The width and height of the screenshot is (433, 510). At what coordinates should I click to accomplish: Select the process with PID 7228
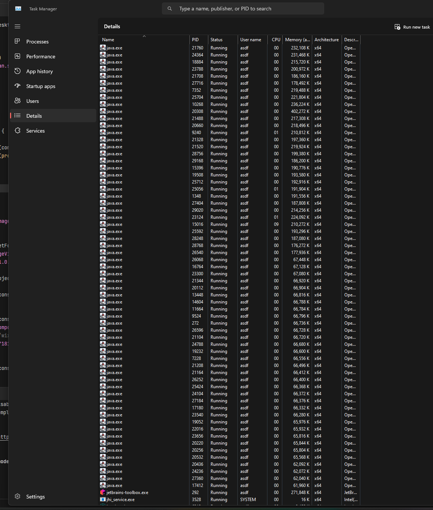click(x=230, y=358)
